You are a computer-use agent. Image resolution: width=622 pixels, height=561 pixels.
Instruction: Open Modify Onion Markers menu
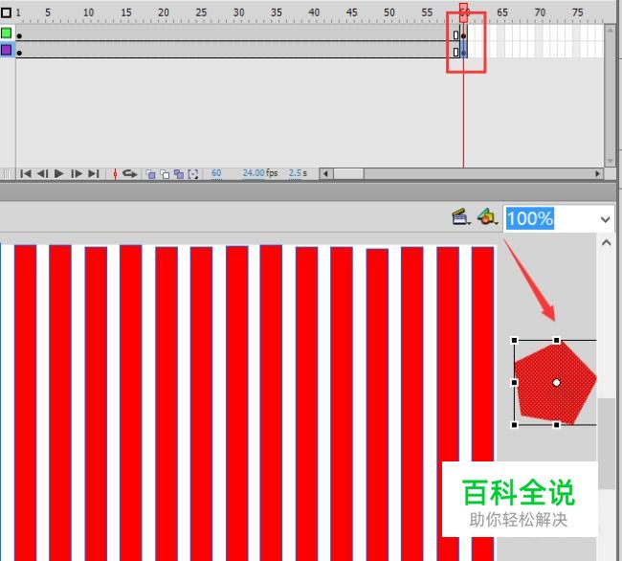pyautogui.click(x=193, y=174)
